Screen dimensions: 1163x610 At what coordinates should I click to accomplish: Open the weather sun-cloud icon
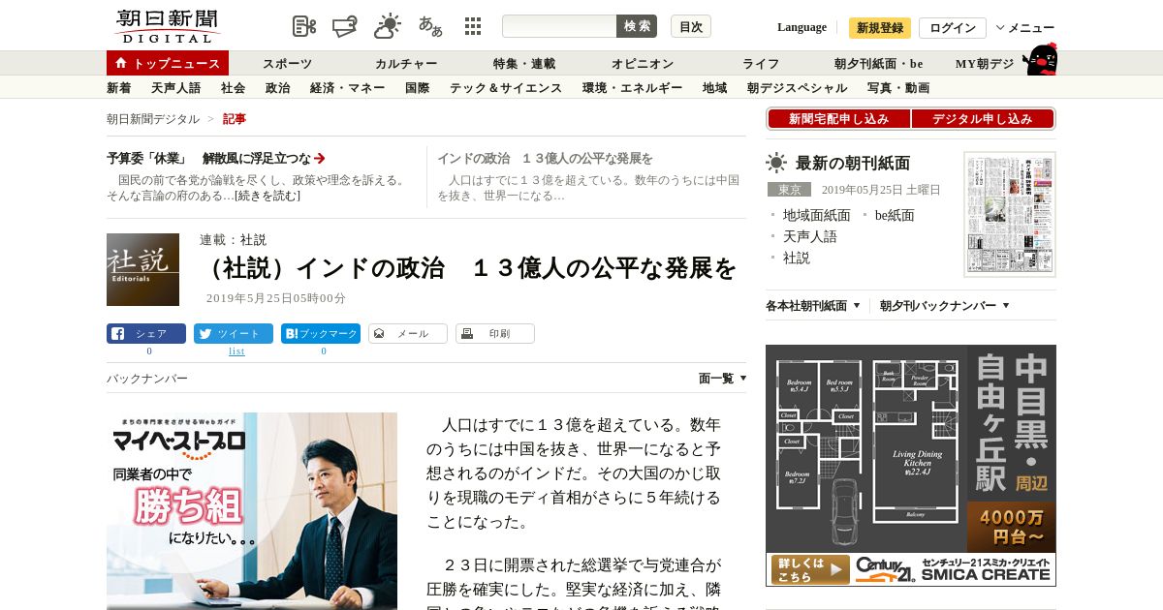point(388,26)
